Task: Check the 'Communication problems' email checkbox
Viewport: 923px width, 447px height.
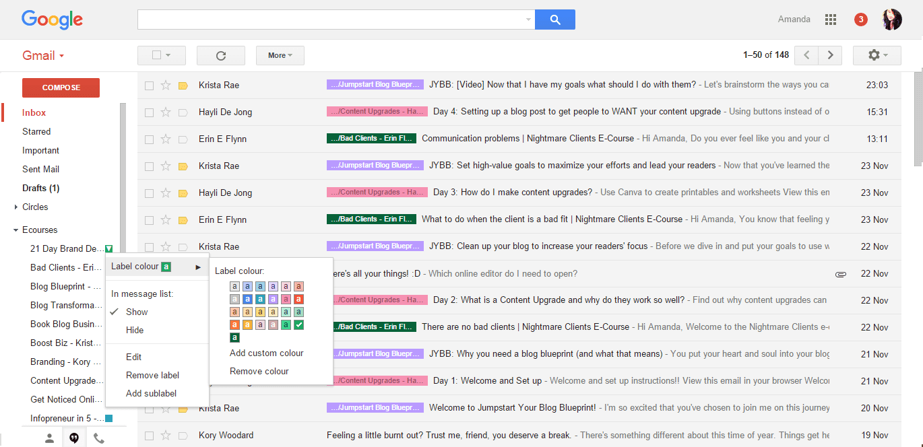Action: point(149,139)
